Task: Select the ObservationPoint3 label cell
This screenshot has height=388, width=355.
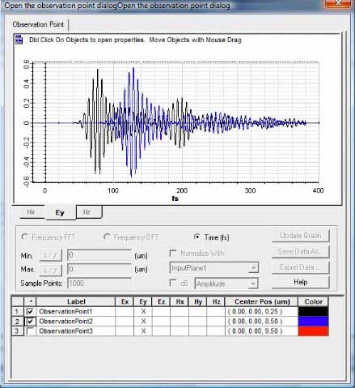Action: tap(76, 331)
